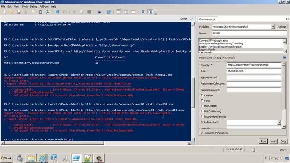Viewport: 290px width, 163px height.
Task: Open the IncludeVersions dropdown
Action: click(x=279, y=122)
